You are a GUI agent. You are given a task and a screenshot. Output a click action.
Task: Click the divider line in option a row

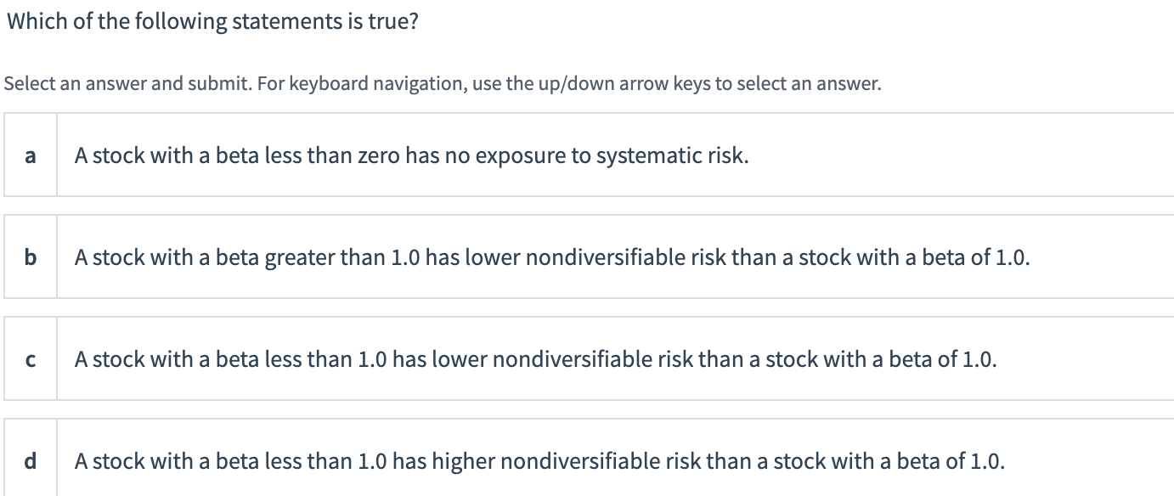[59, 155]
